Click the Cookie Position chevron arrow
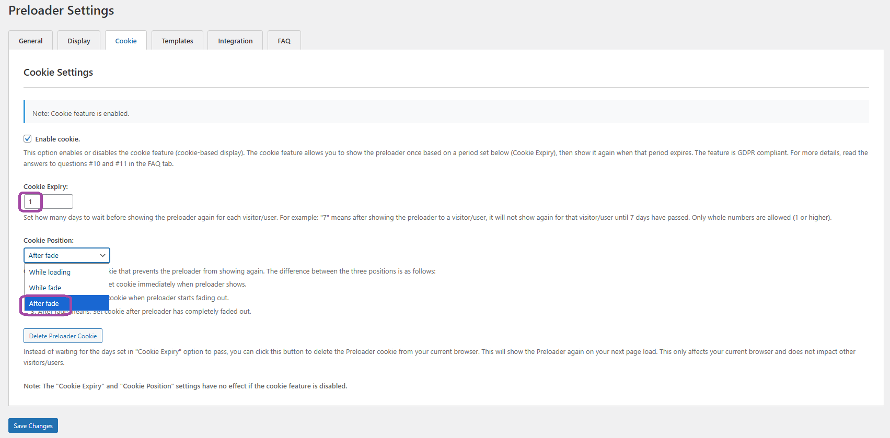The width and height of the screenshot is (890, 438). coord(102,255)
